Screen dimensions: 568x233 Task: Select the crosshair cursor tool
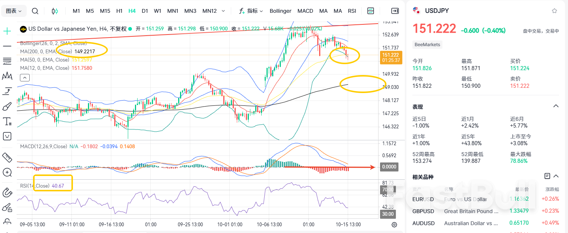(x=7, y=31)
